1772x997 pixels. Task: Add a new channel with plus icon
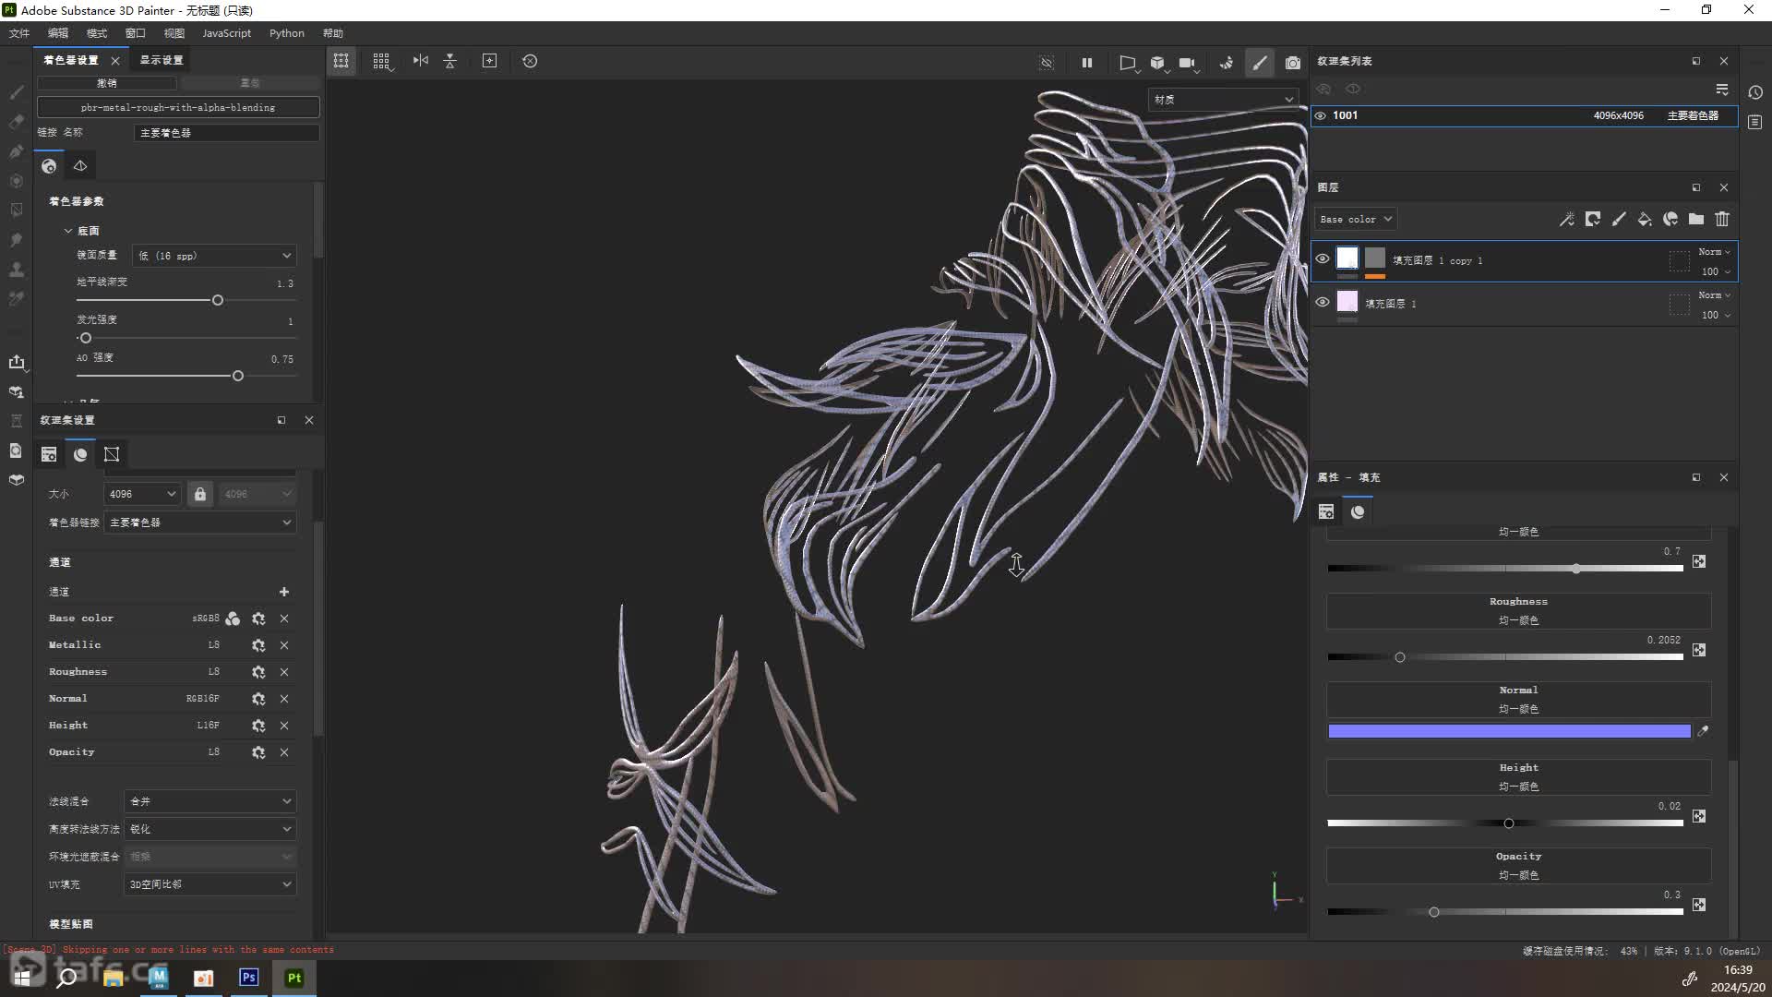pyautogui.click(x=284, y=592)
